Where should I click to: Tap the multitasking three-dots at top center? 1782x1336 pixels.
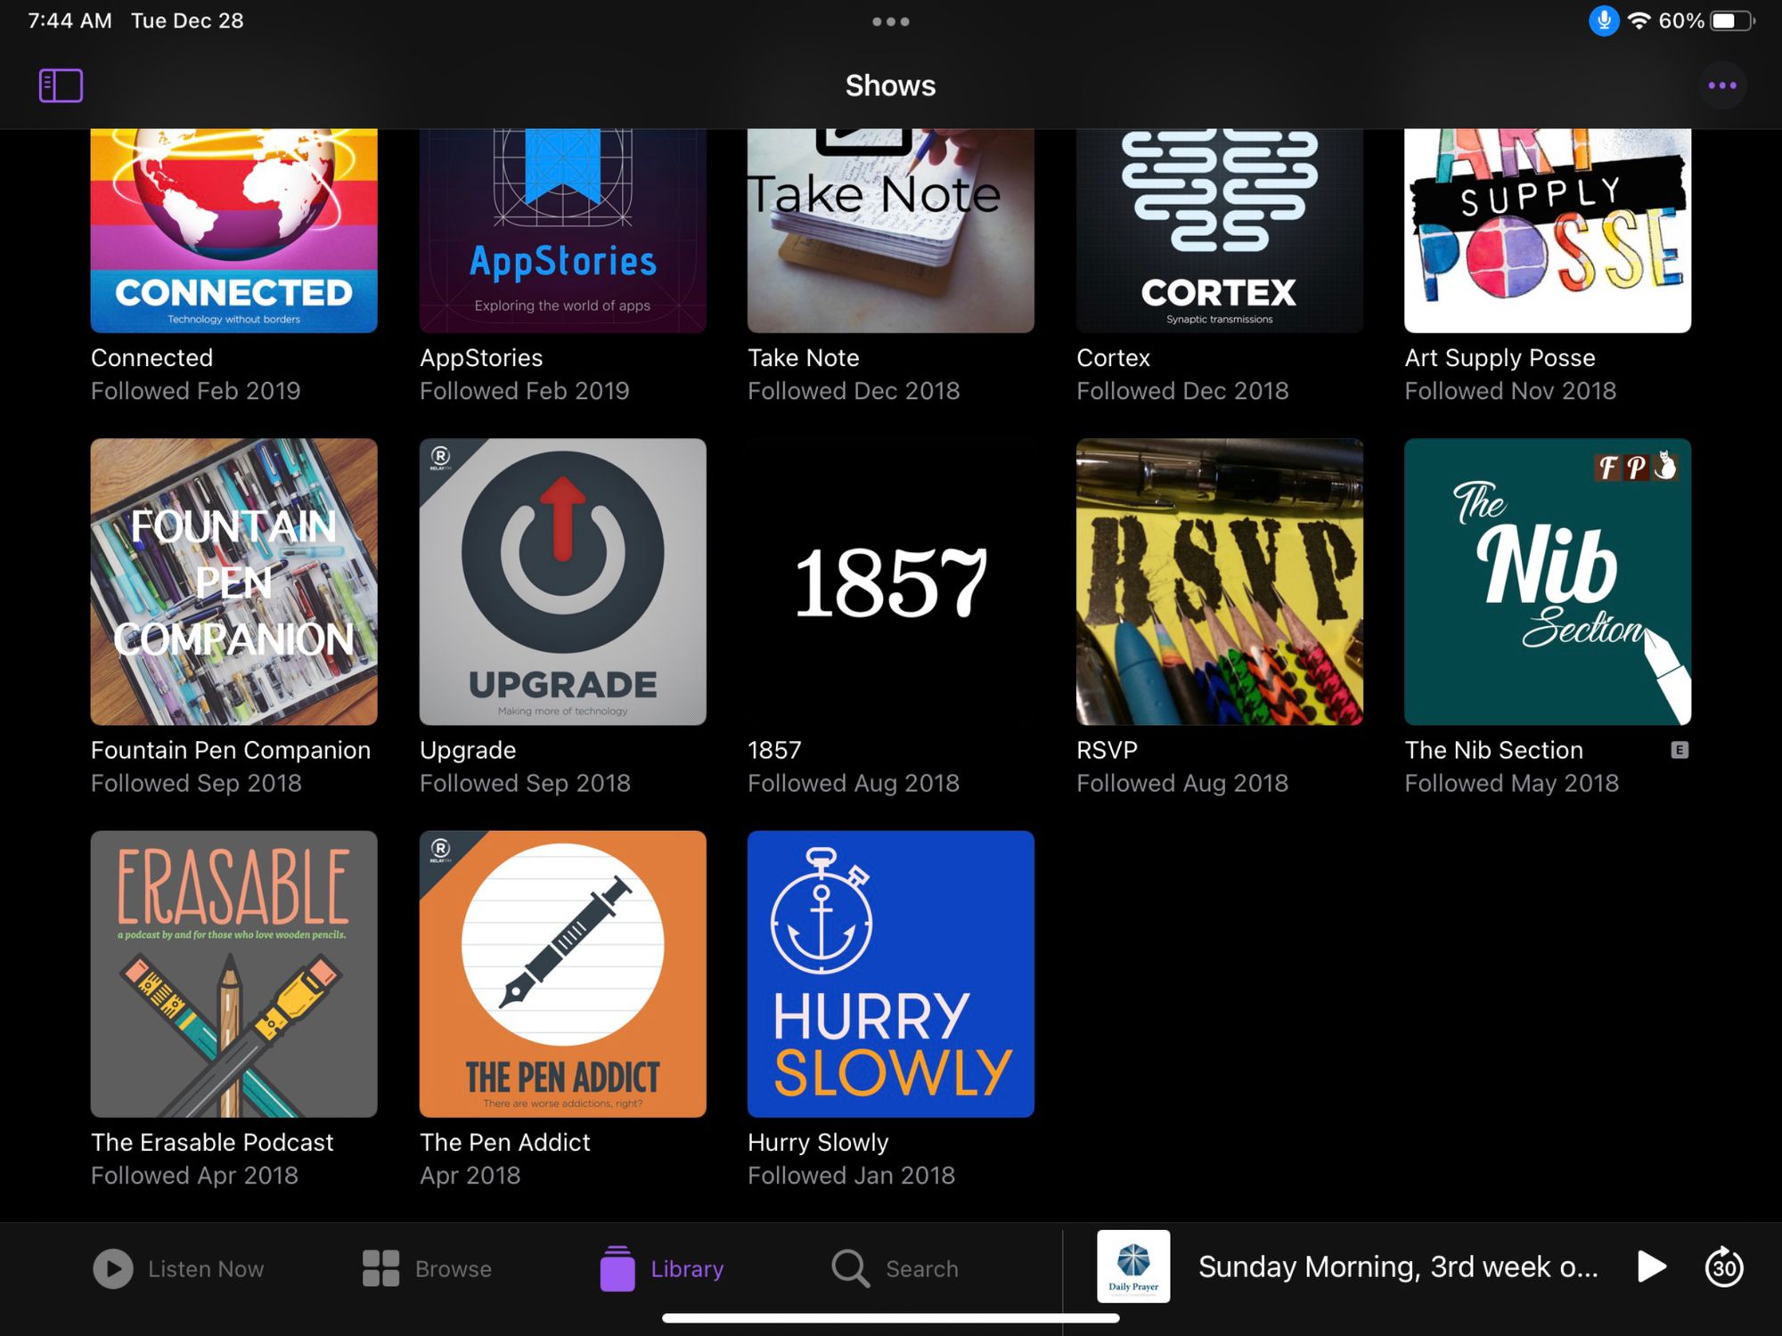pos(890,21)
